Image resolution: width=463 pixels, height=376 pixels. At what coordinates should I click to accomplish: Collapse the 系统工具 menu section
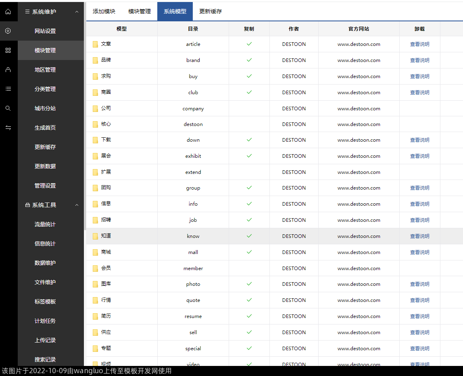point(77,205)
